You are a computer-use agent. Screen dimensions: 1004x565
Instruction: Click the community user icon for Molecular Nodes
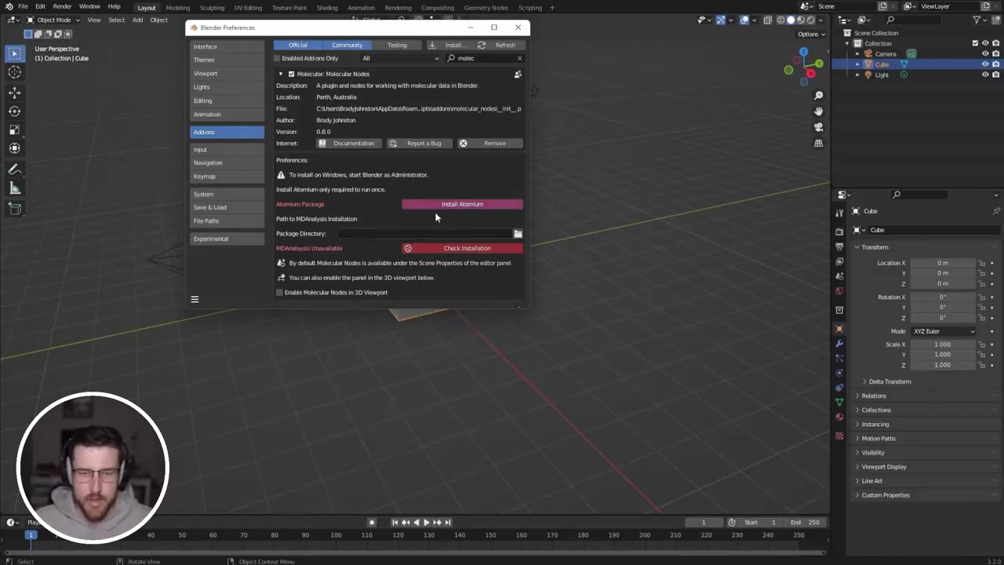coord(518,74)
